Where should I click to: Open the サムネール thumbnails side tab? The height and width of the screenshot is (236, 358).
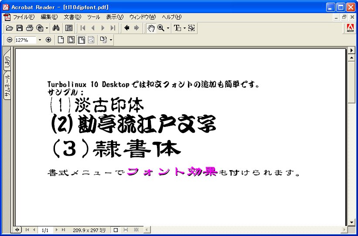tap(7, 86)
